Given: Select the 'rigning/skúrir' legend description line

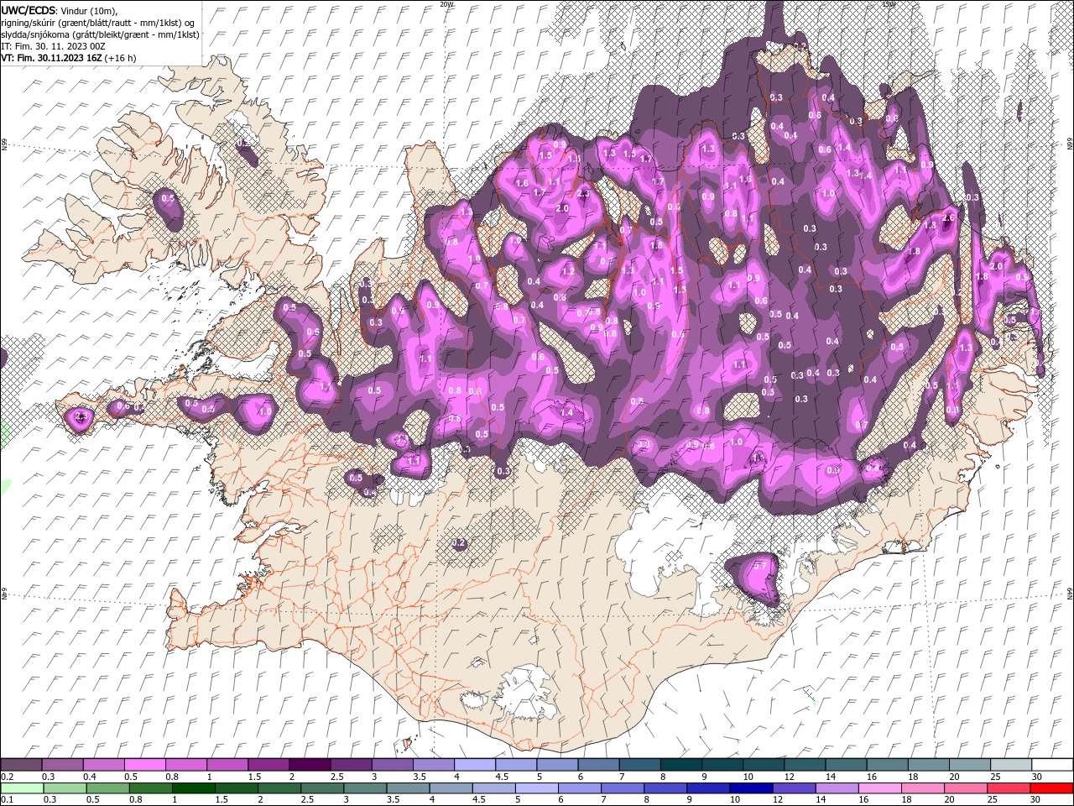Looking at the screenshot, I should pyautogui.click(x=97, y=23).
